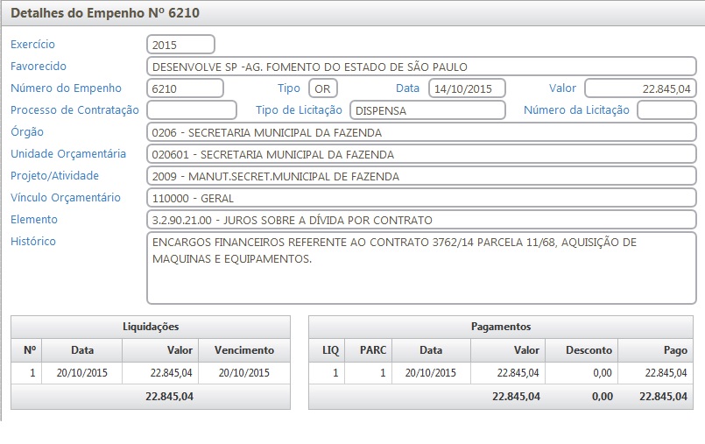
Task: Click the Exercício field showing 2015
Action: [180, 45]
